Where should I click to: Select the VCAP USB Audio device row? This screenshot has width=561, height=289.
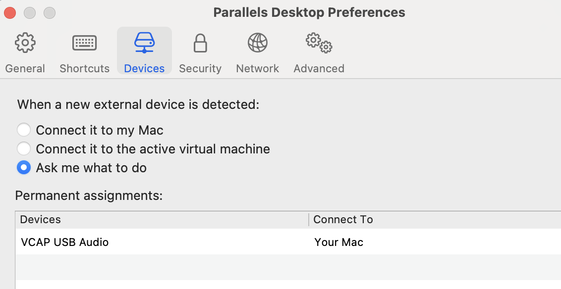64,242
